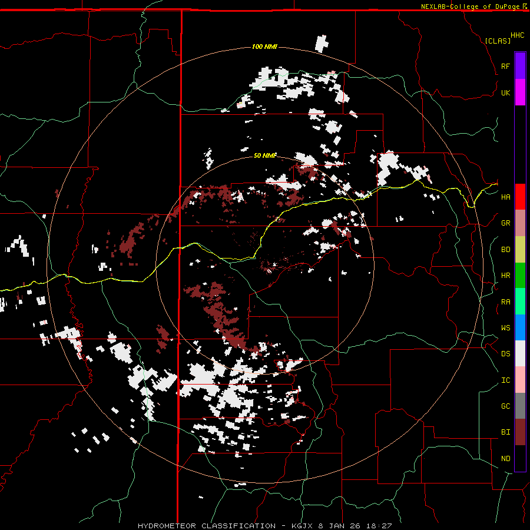Click the GC legend label
530x530 pixels.
point(505,406)
